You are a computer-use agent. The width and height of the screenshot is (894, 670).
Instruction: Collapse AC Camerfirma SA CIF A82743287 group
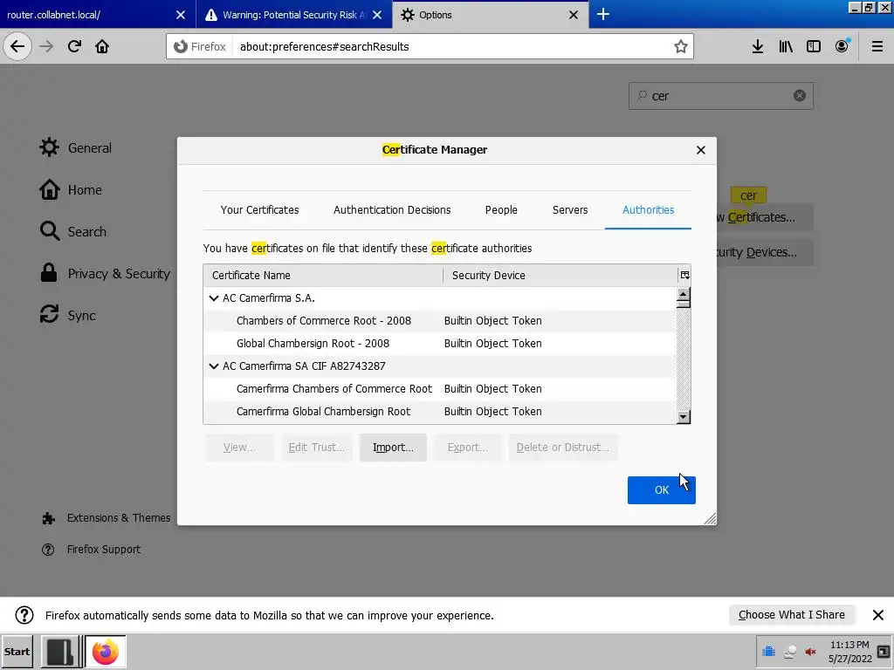coord(214,366)
